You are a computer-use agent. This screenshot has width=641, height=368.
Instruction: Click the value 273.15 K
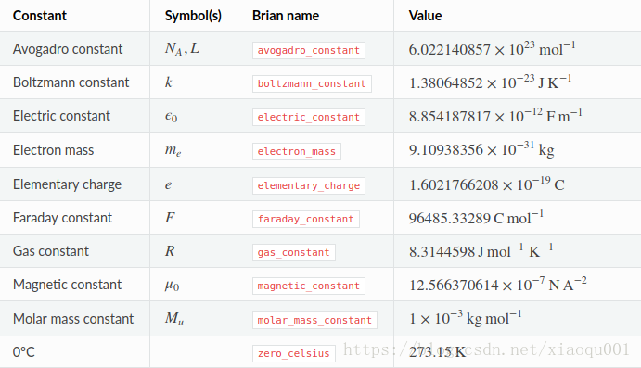coord(438,352)
